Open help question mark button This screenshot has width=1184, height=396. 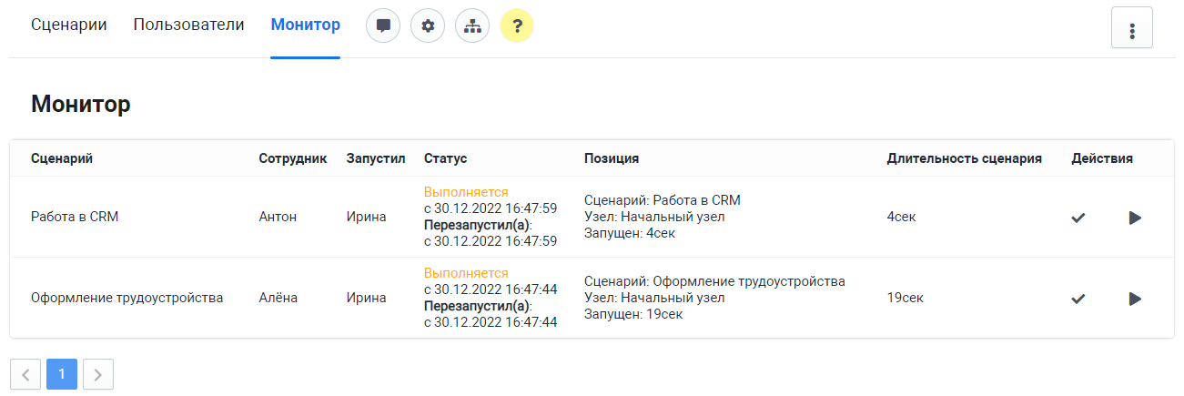tap(517, 26)
